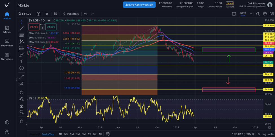The height and width of the screenshot is (137, 275).
Task: Toggle log scale on price axis
Action: pyautogui.click(x=264, y=134)
